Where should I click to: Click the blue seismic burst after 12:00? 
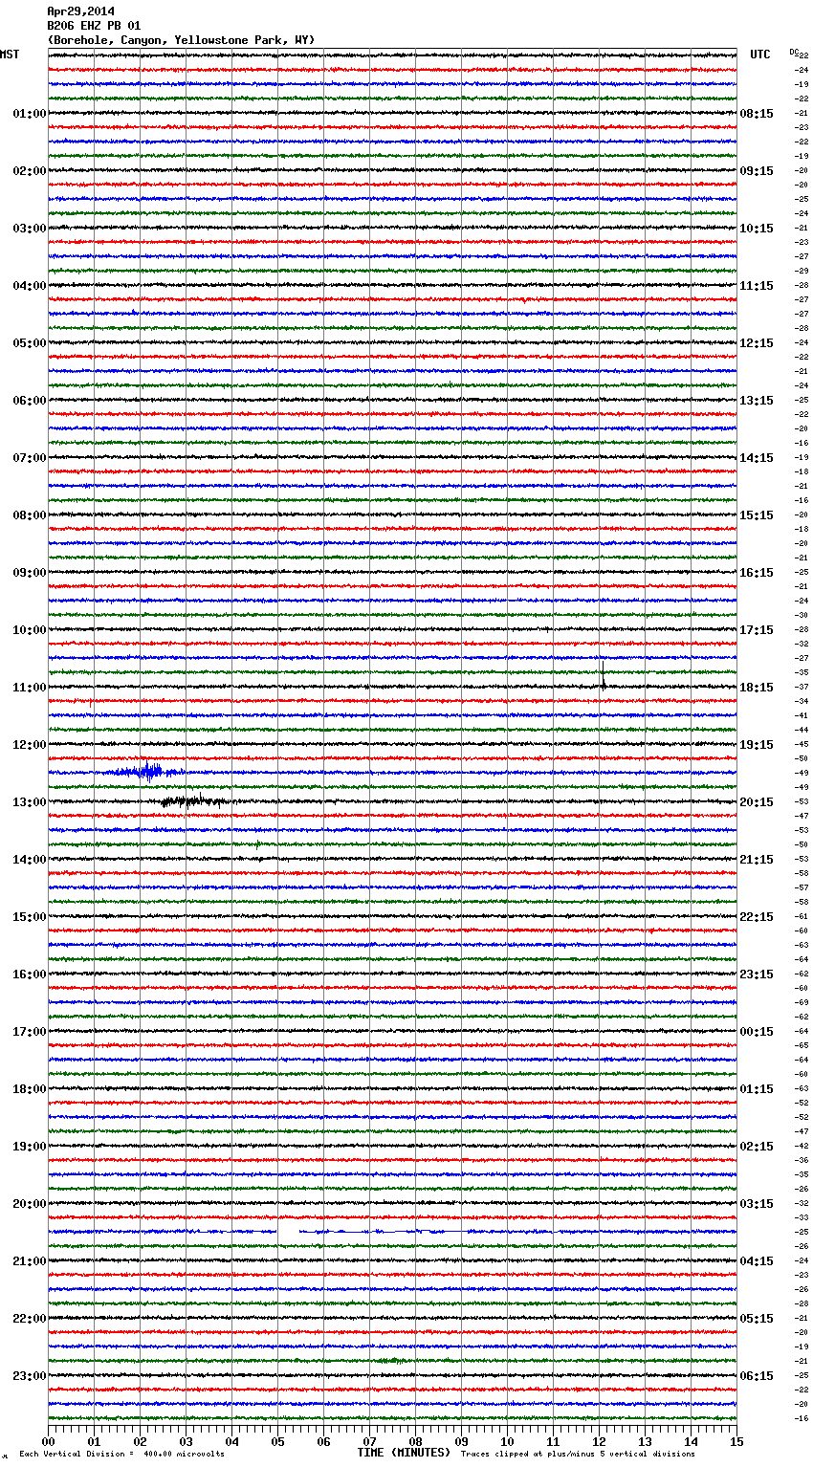click(148, 772)
